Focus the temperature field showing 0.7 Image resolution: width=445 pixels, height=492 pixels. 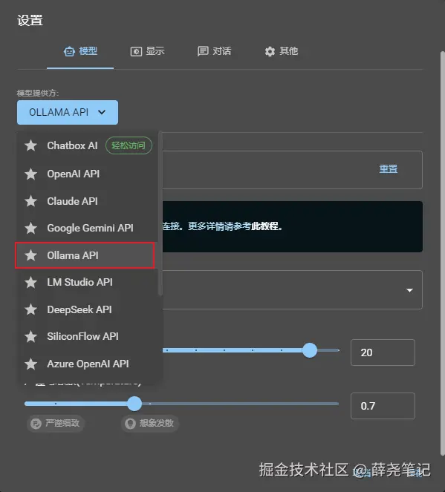click(x=383, y=406)
